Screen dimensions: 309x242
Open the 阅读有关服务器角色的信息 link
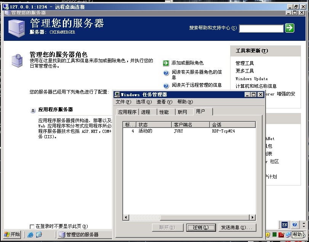tap(197, 74)
